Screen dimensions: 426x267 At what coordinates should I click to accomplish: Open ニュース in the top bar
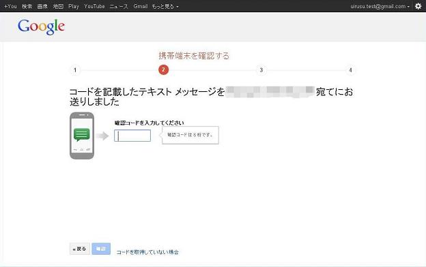coord(119,6)
